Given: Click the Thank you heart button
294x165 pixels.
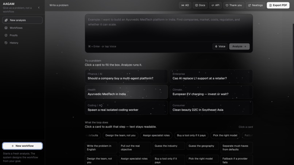Looking at the screenshot, I should click(233, 5).
